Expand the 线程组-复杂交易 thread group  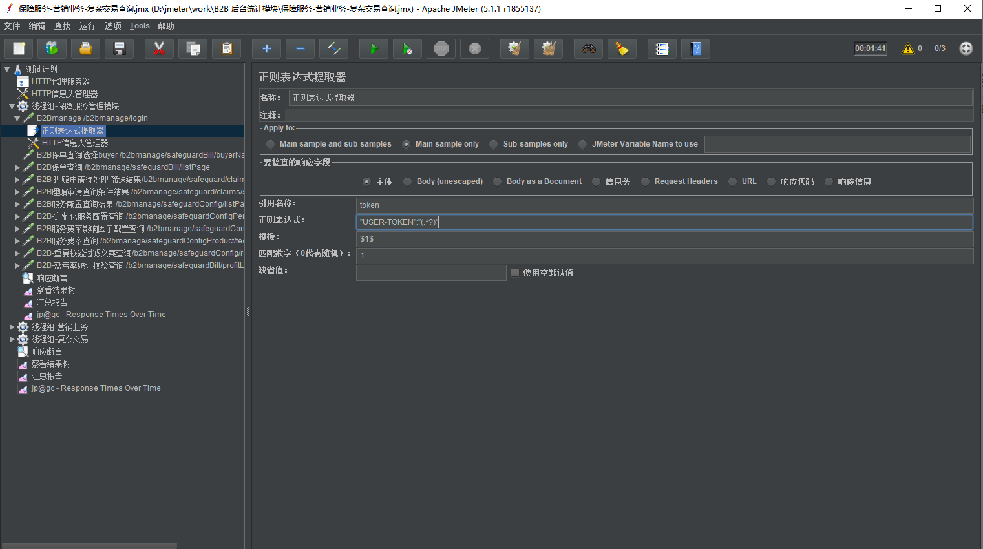coord(12,339)
